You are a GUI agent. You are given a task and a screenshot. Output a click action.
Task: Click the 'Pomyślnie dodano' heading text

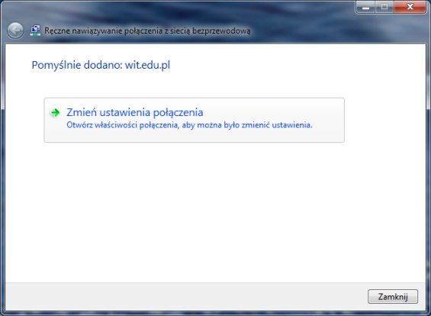77,66
